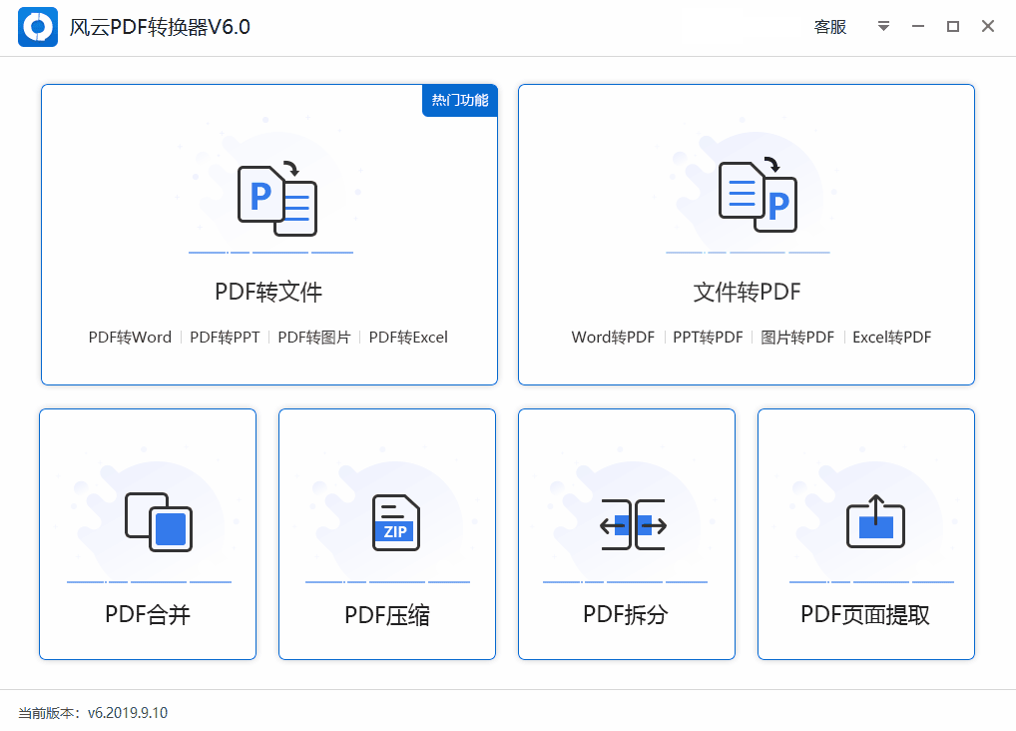Choose PDF转PPT option
Image resolution: width=1016 pixels, height=731 pixels.
pyautogui.click(x=225, y=338)
